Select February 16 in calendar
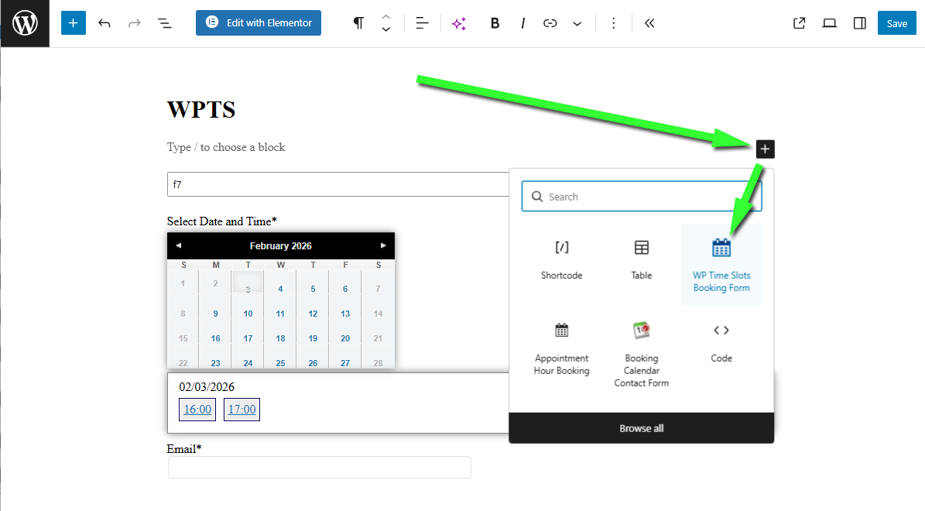This screenshot has height=511, width=925. click(215, 338)
